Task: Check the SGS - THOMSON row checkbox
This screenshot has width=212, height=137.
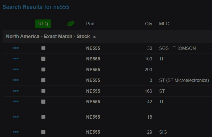Action: coord(43,48)
